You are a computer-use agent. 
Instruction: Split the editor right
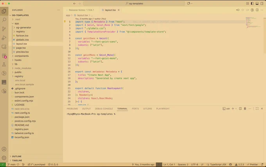(x=257, y=10)
